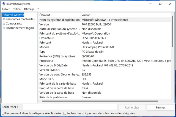This screenshot has height=117, width=176.
Task: Check Rechercher uniquement dans les noms de catégories
Action: click(65, 113)
